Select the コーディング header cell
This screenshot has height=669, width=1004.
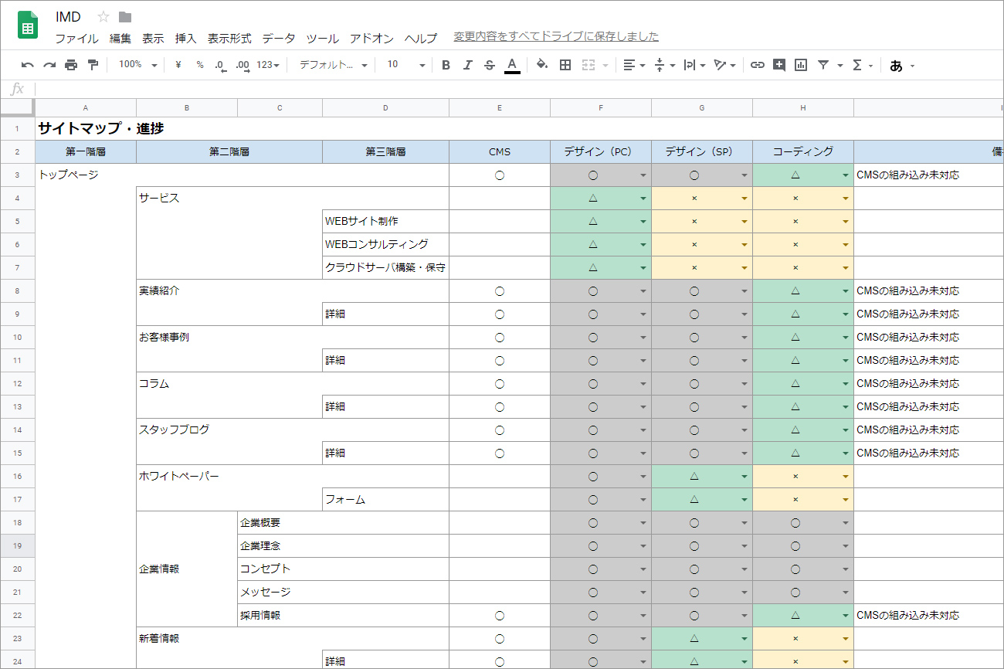803,152
